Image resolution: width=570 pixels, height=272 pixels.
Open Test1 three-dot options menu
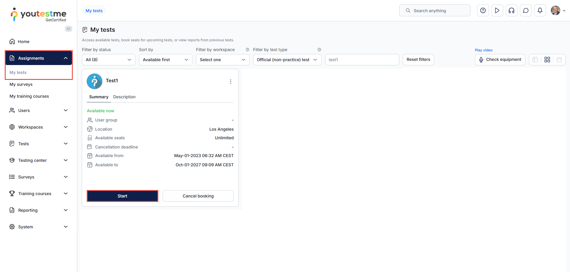pos(230,82)
